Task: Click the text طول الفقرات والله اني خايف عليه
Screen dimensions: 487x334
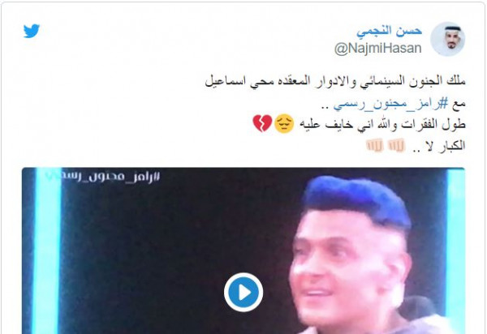Action: pyautogui.click(x=382, y=124)
